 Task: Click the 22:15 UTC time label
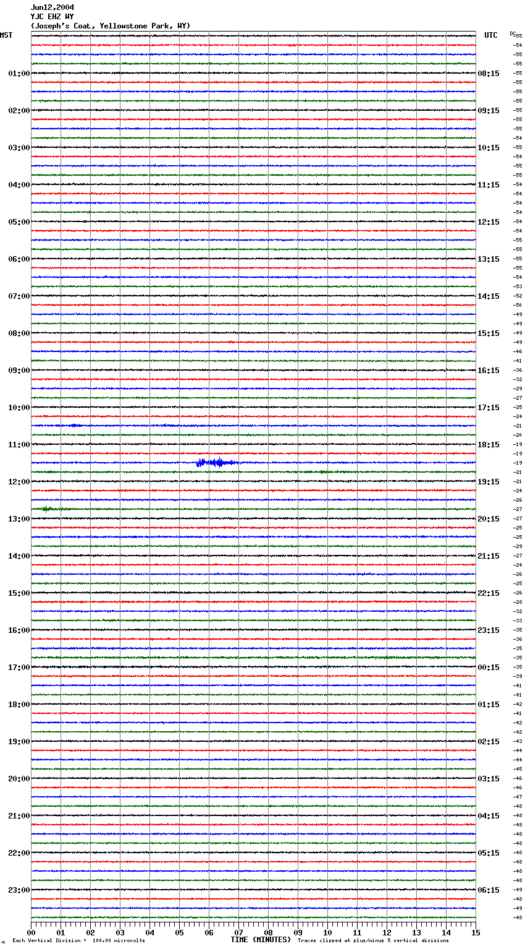point(489,593)
